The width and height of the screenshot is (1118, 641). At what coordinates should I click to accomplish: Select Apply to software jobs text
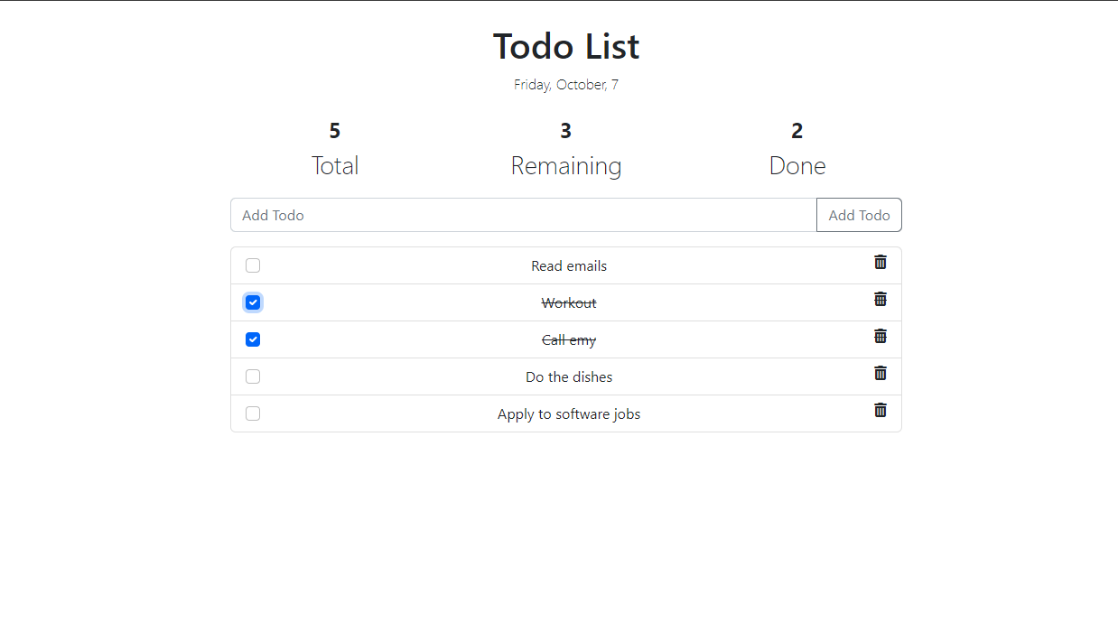pyautogui.click(x=569, y=414)
